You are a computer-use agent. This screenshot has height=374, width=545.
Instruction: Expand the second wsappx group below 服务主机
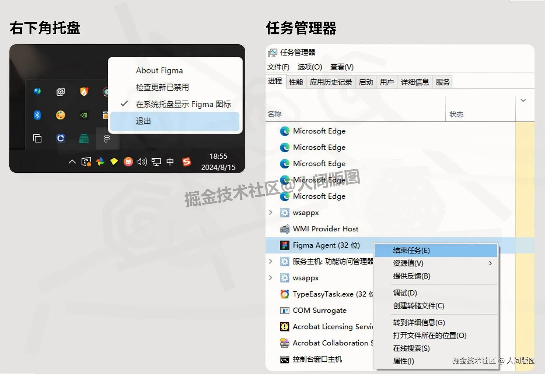pyautogui.click(x=270, y=278)
